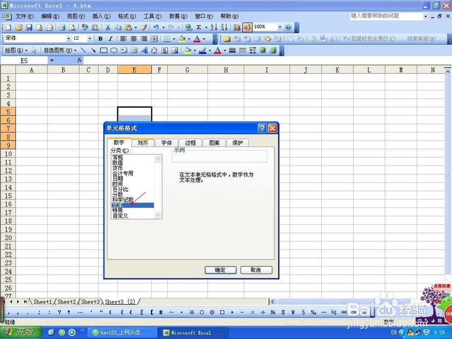
Task: Click the Cut scissors icon
Action: click(x=108, y=28)
